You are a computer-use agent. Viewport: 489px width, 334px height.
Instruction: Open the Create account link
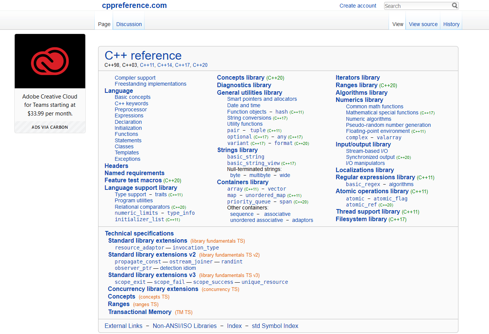[x=358, y=6]
